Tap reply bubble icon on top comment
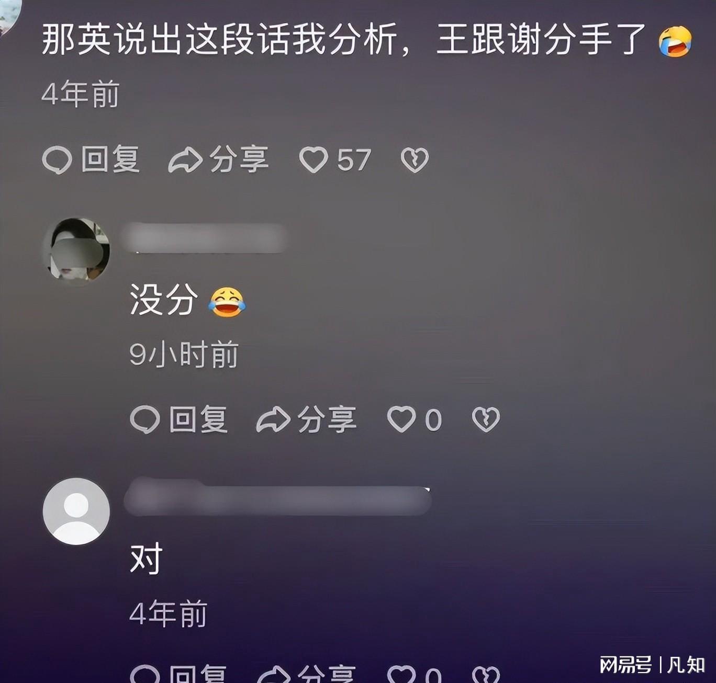The image size is (716, 683). pos(57,160)
